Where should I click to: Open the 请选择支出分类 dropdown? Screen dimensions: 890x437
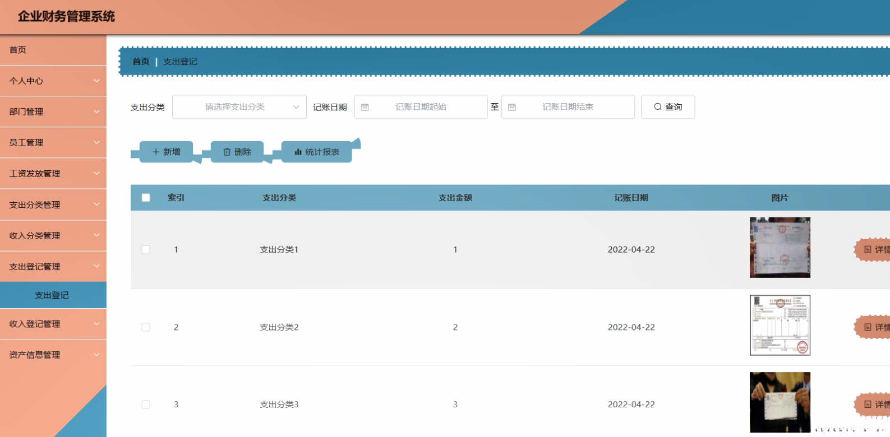pyautogui.click(x=239, y=107)
